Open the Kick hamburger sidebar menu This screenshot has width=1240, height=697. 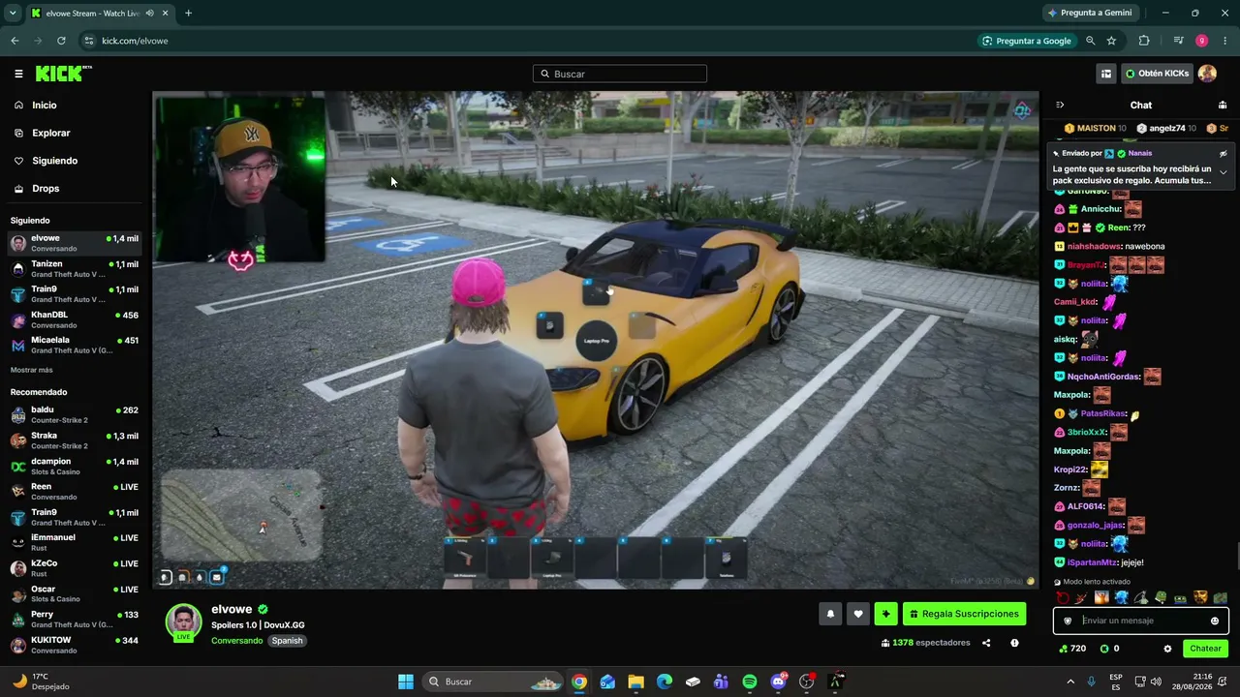[x=18, y=74]
